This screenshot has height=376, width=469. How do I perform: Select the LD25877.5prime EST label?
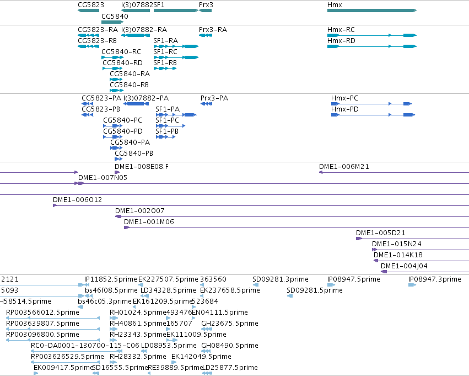pyautogui.click(x=230, y=368)
